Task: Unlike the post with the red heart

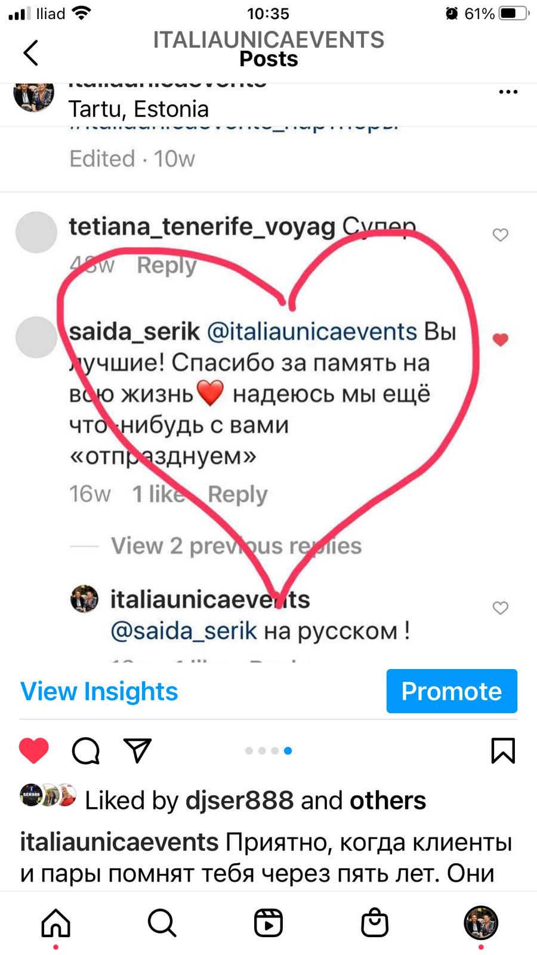Action: (x=34, y=751)
